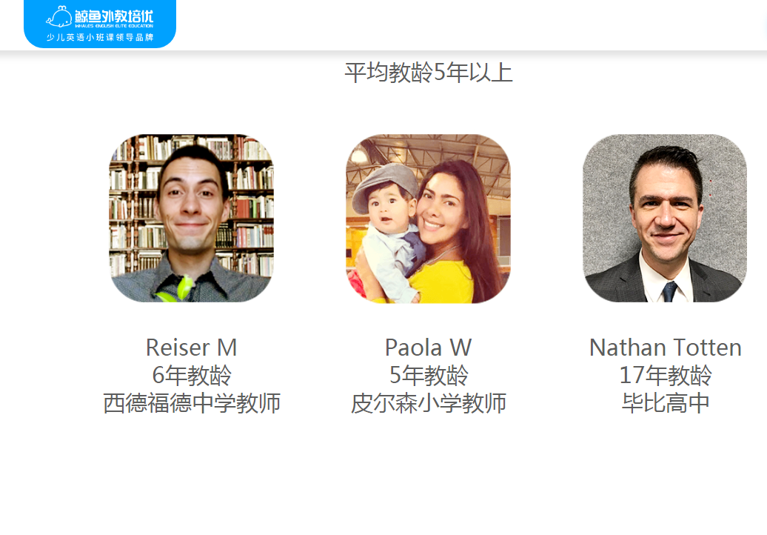Click the 17年教龄 experience label
Image resolution: width=767 pixels, height=535 pixels.
(x=666, y=376)
